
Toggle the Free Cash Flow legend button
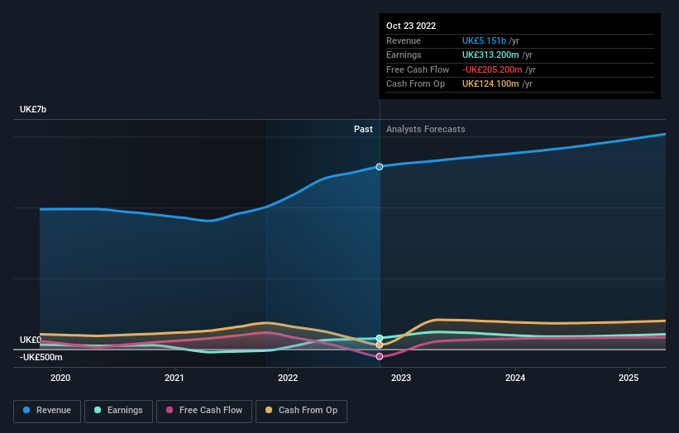point(204,411)
